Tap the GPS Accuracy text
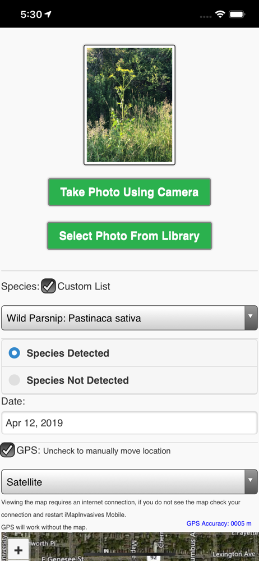The height and width of the screenshot is (561, 259). point(219,523)
